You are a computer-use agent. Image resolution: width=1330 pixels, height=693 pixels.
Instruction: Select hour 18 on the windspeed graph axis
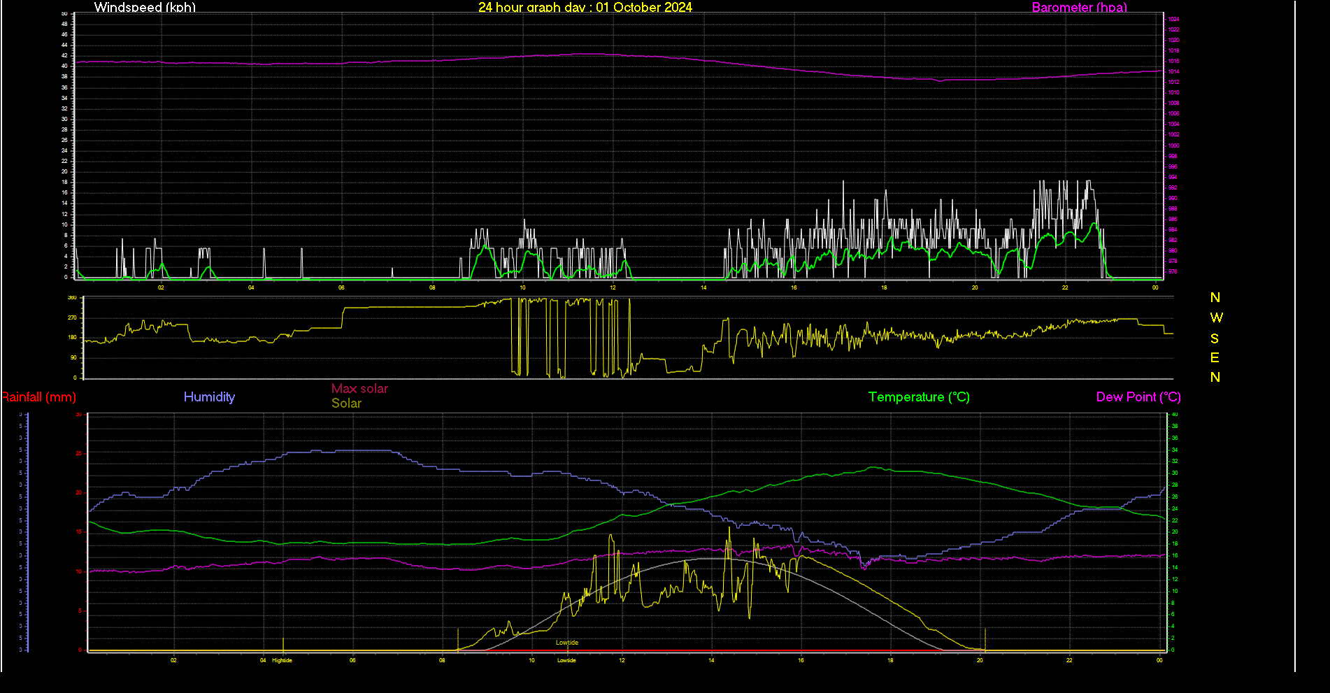coord(884,287)
